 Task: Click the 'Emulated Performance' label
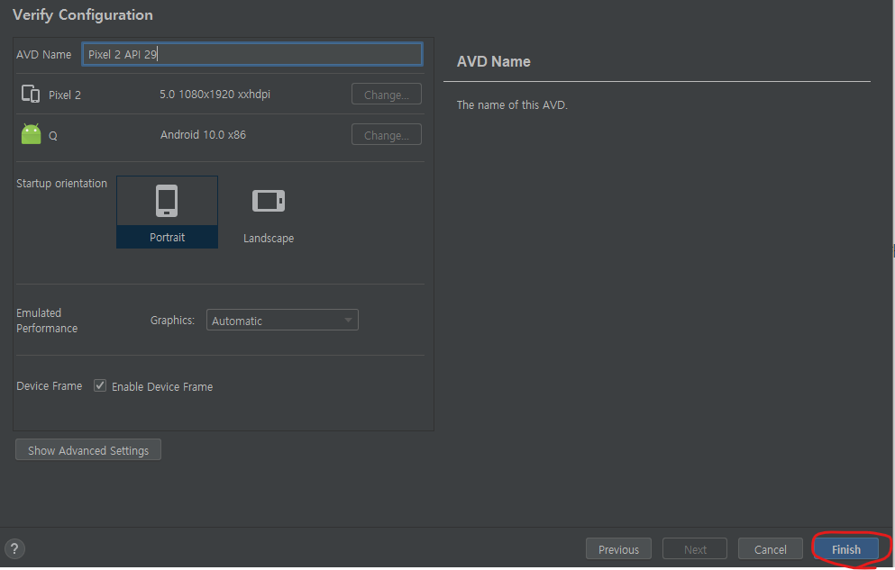point(47,321)
